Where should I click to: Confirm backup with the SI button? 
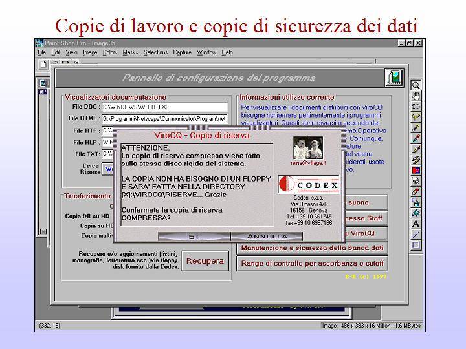pyautogui.click(x=194, y=237)
